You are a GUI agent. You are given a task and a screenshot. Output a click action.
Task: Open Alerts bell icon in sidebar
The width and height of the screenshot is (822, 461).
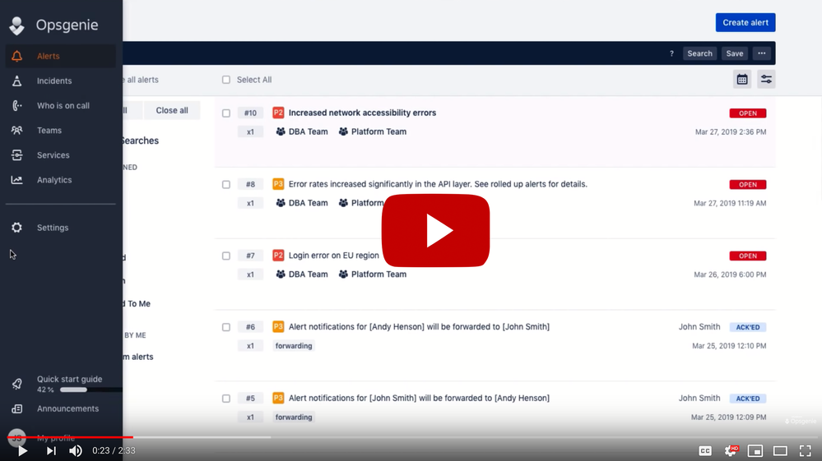16,56
